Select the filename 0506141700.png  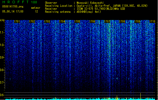pyautogui.click(x=13, y=6)
